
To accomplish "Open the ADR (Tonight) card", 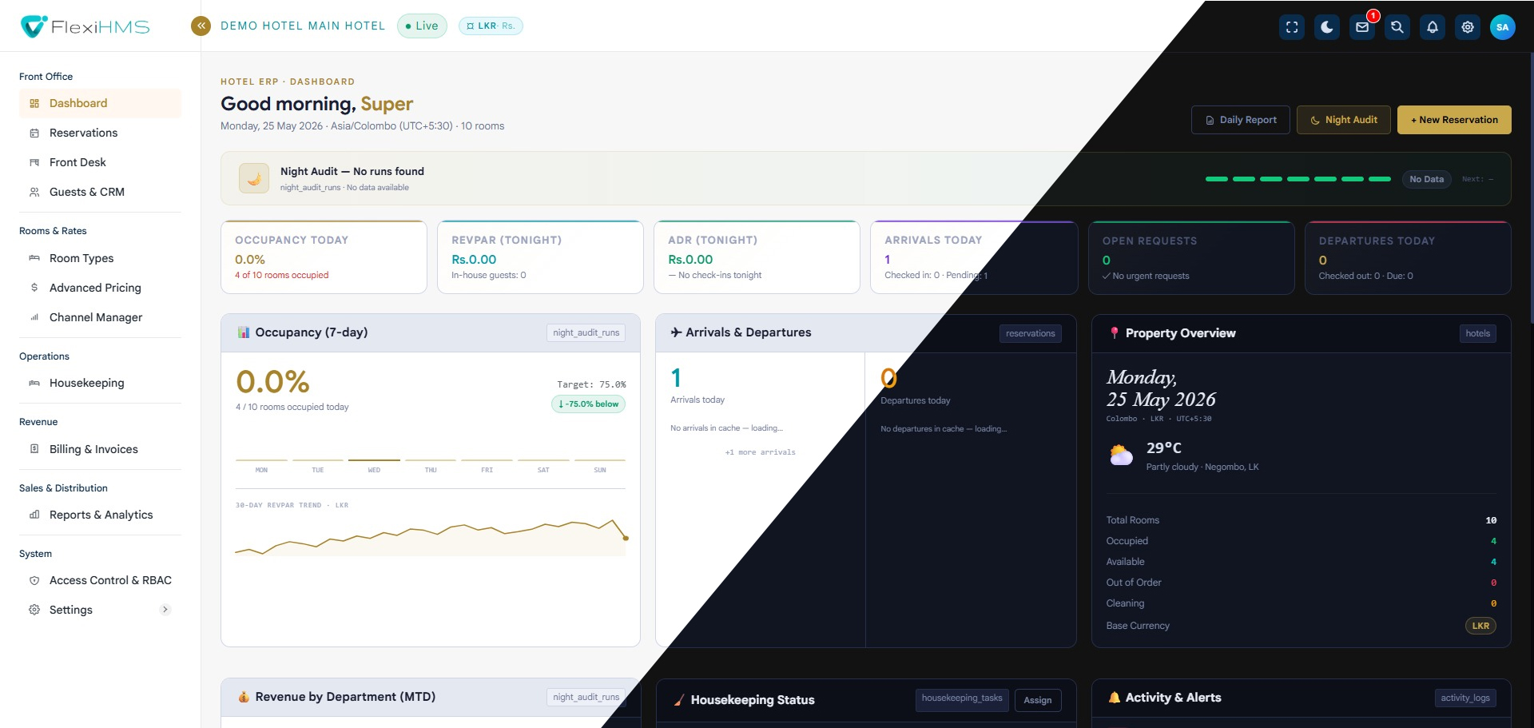I will [x=757, y=257].
